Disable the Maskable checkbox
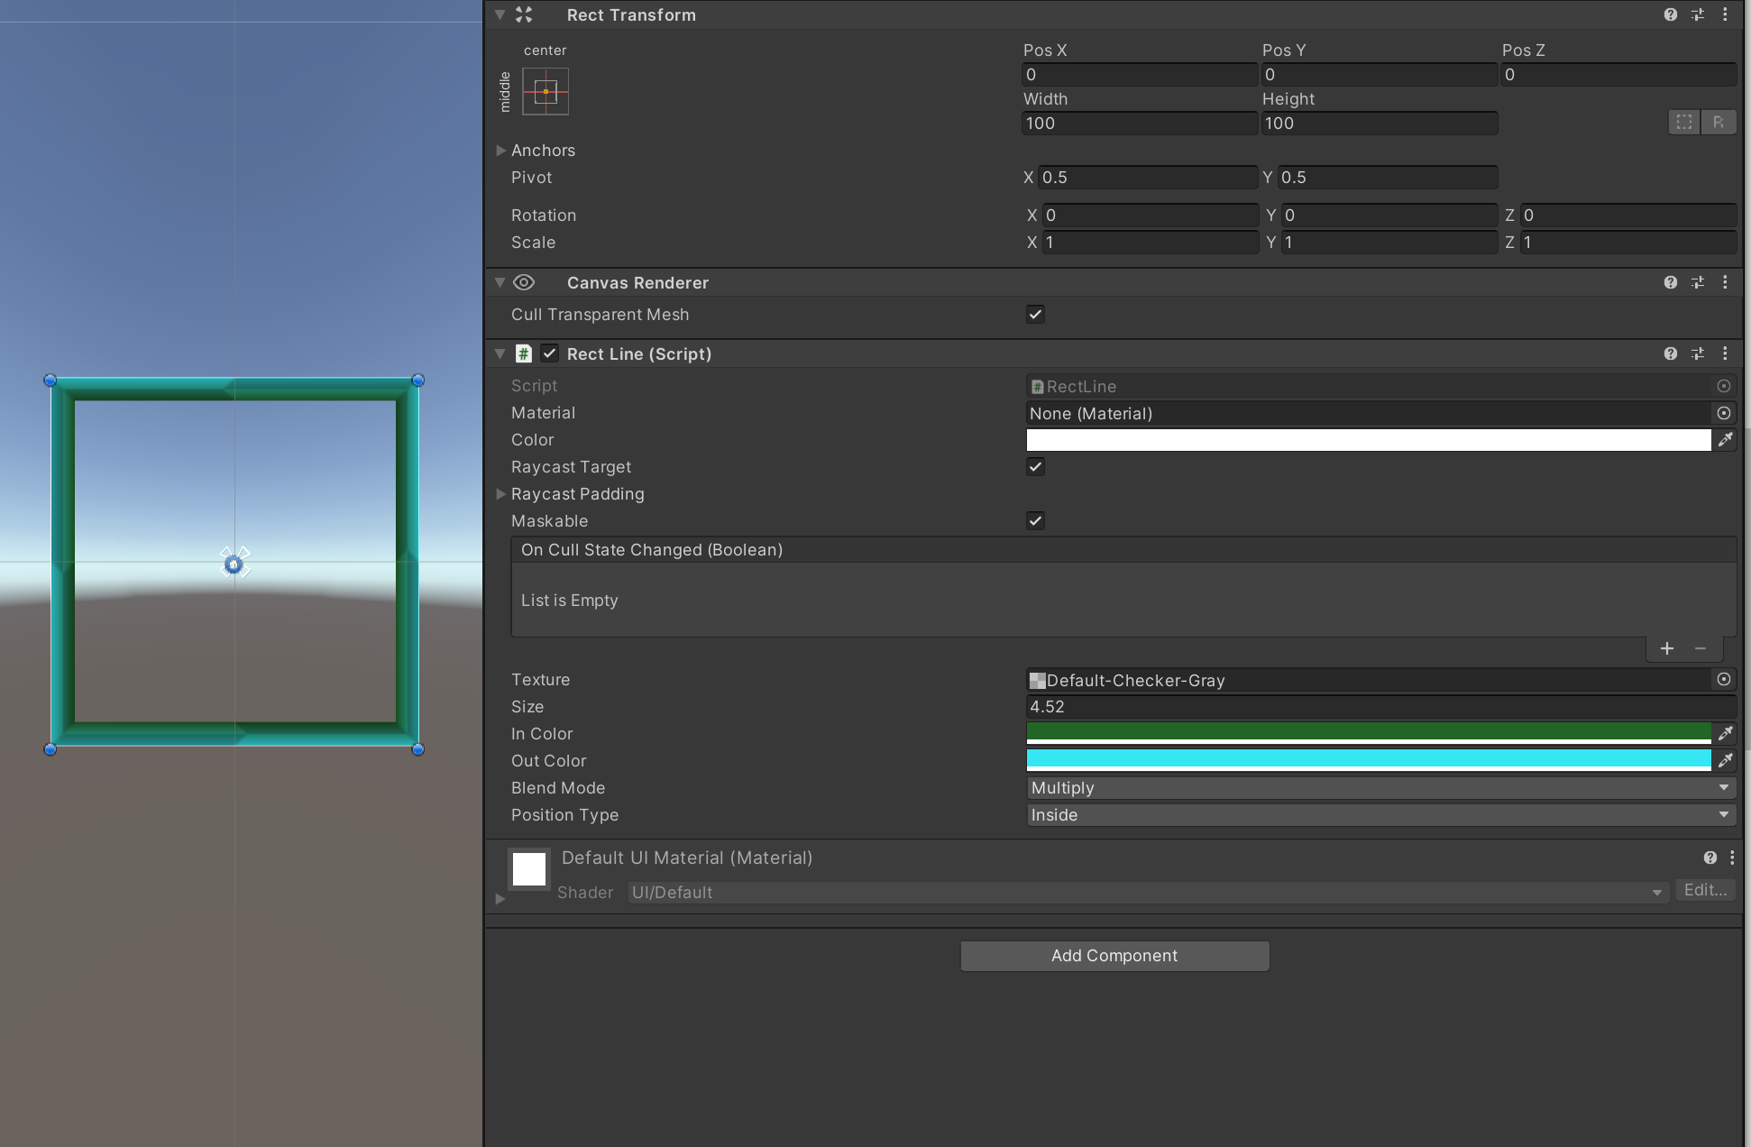Viewport: 1751px width, 1147px height. tap(1035, 520)
